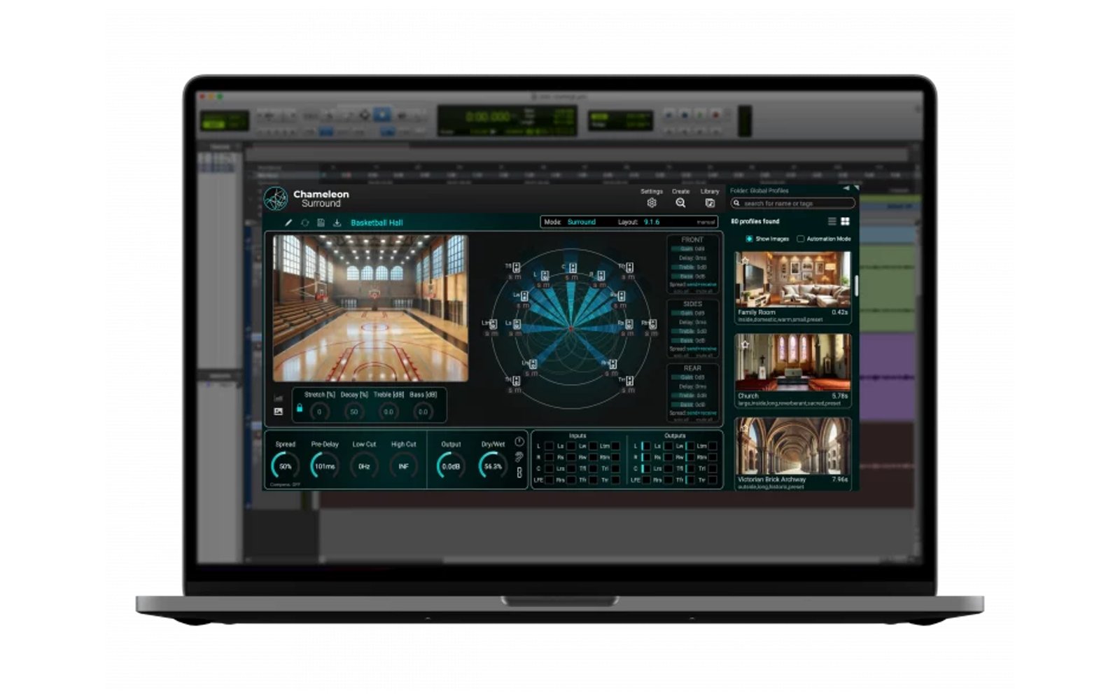Open the Settings gear icon

(652, 203)
